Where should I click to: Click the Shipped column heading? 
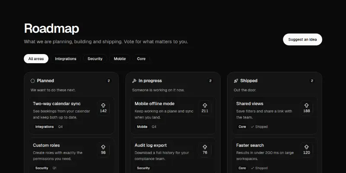tap(249, 81)
